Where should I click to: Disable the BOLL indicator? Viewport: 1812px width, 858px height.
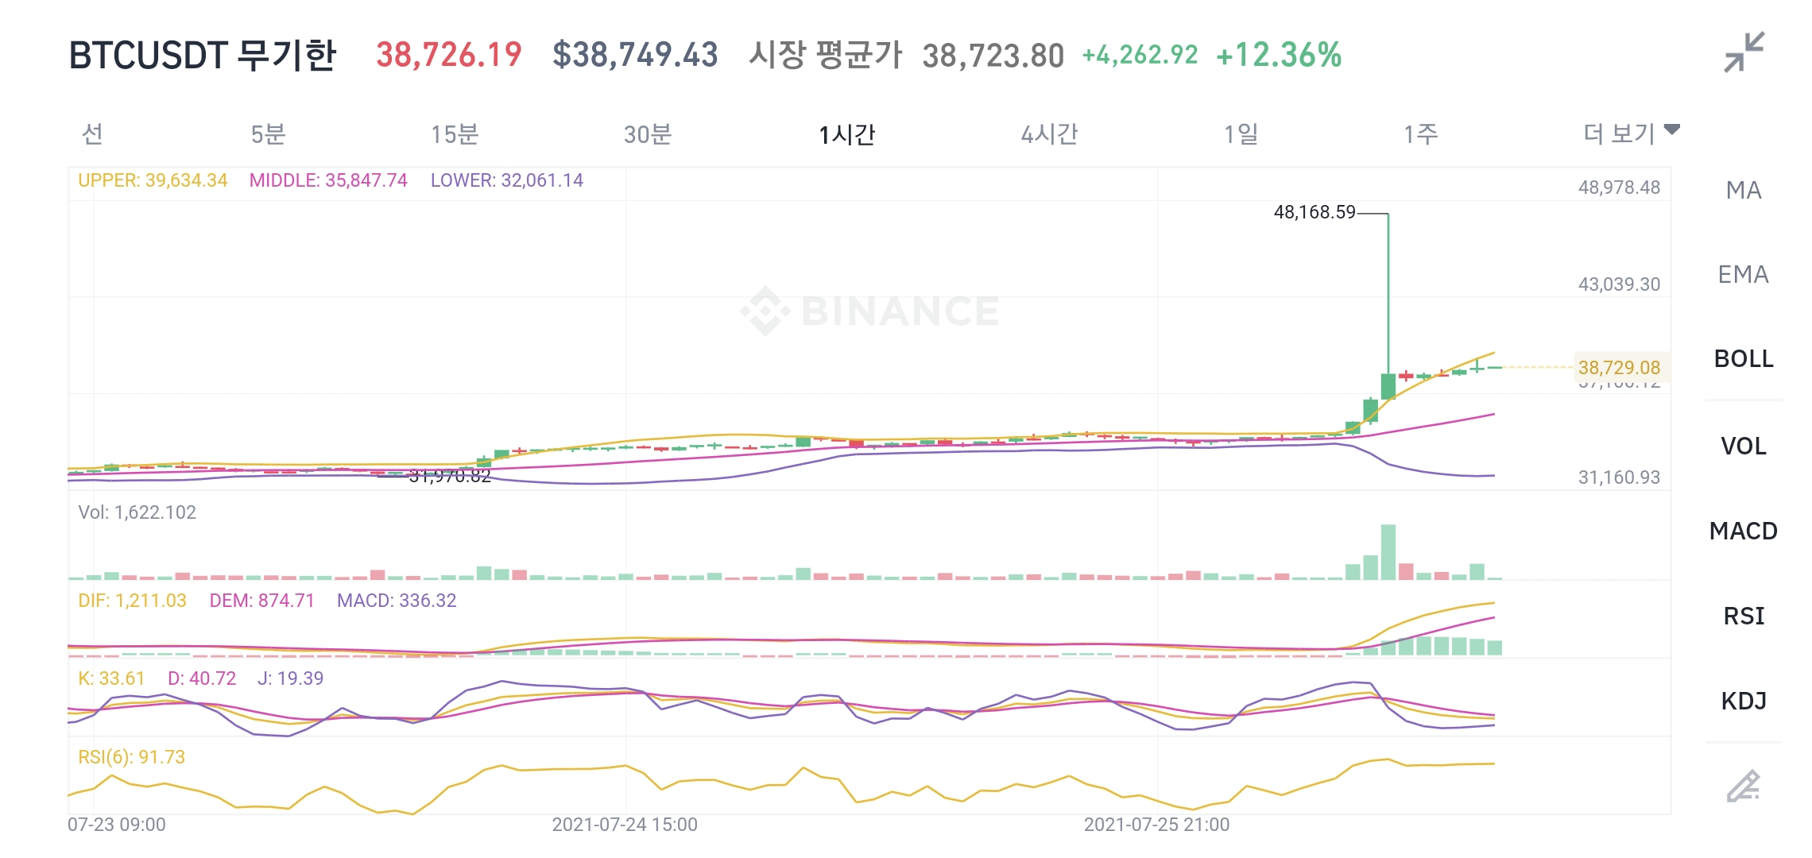tap(1744, 359)
